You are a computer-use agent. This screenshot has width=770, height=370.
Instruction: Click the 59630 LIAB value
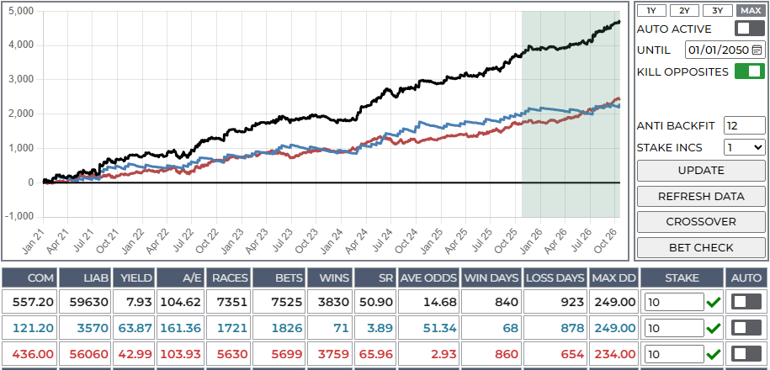click(88, 302)
